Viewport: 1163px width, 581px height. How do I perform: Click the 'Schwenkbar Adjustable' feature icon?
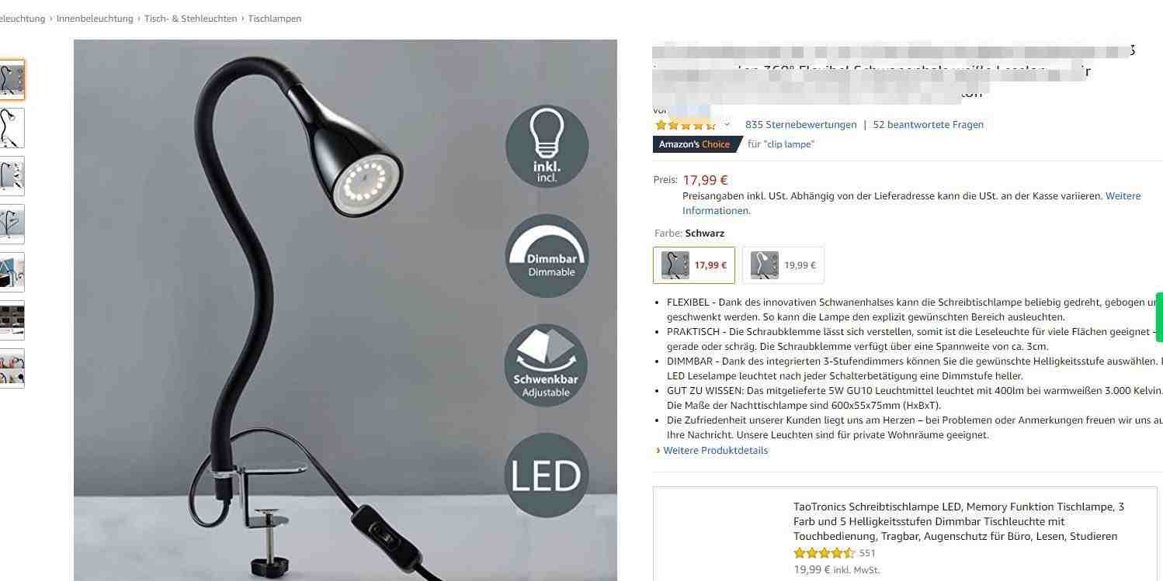click(x=547, y=365)
